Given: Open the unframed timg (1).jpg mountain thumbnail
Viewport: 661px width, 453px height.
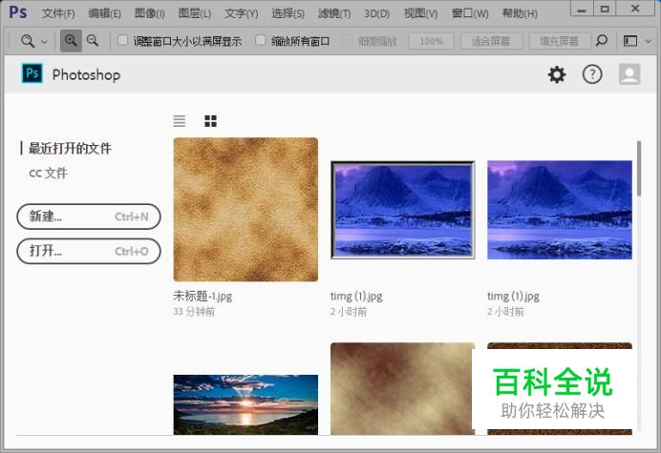Looking at the screenshot, I should coord(560,210).
